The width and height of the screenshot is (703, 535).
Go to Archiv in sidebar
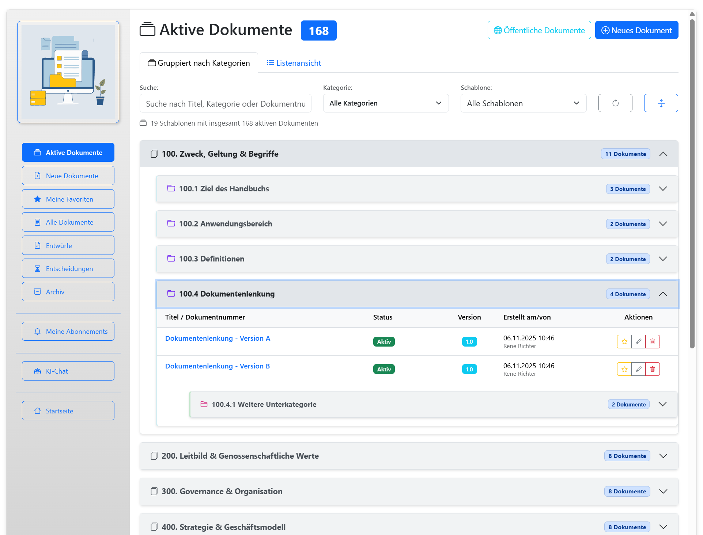[x=68, y=292]
